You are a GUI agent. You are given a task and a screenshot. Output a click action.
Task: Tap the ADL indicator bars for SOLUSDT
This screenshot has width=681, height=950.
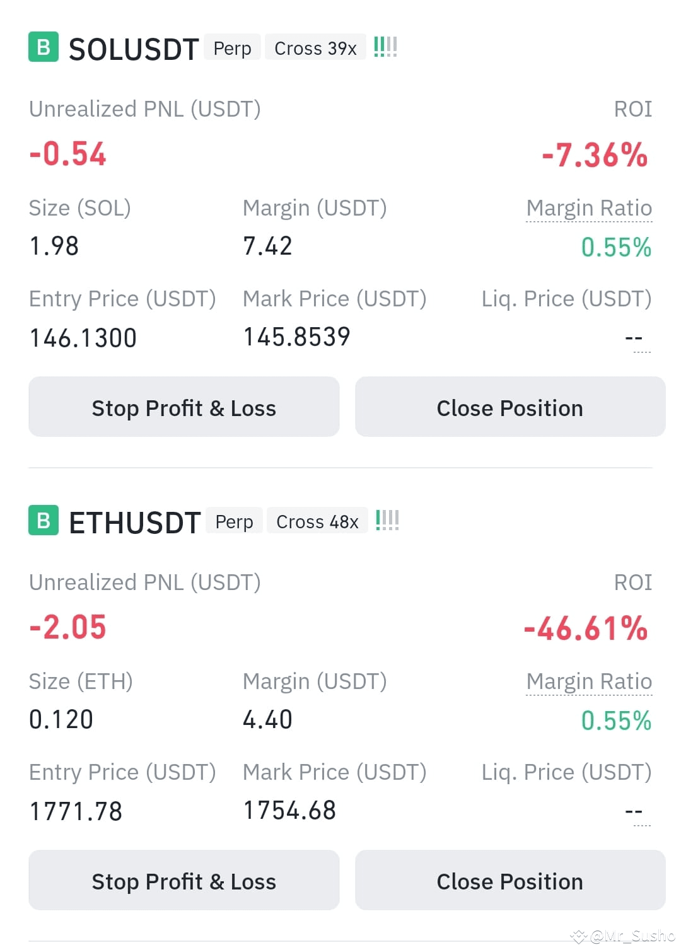(x=385, y=47)
